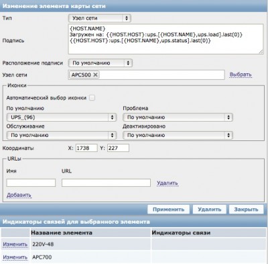Click the Применить button
This screenshot has height=264, width=268.
click(x=168, y=210)
